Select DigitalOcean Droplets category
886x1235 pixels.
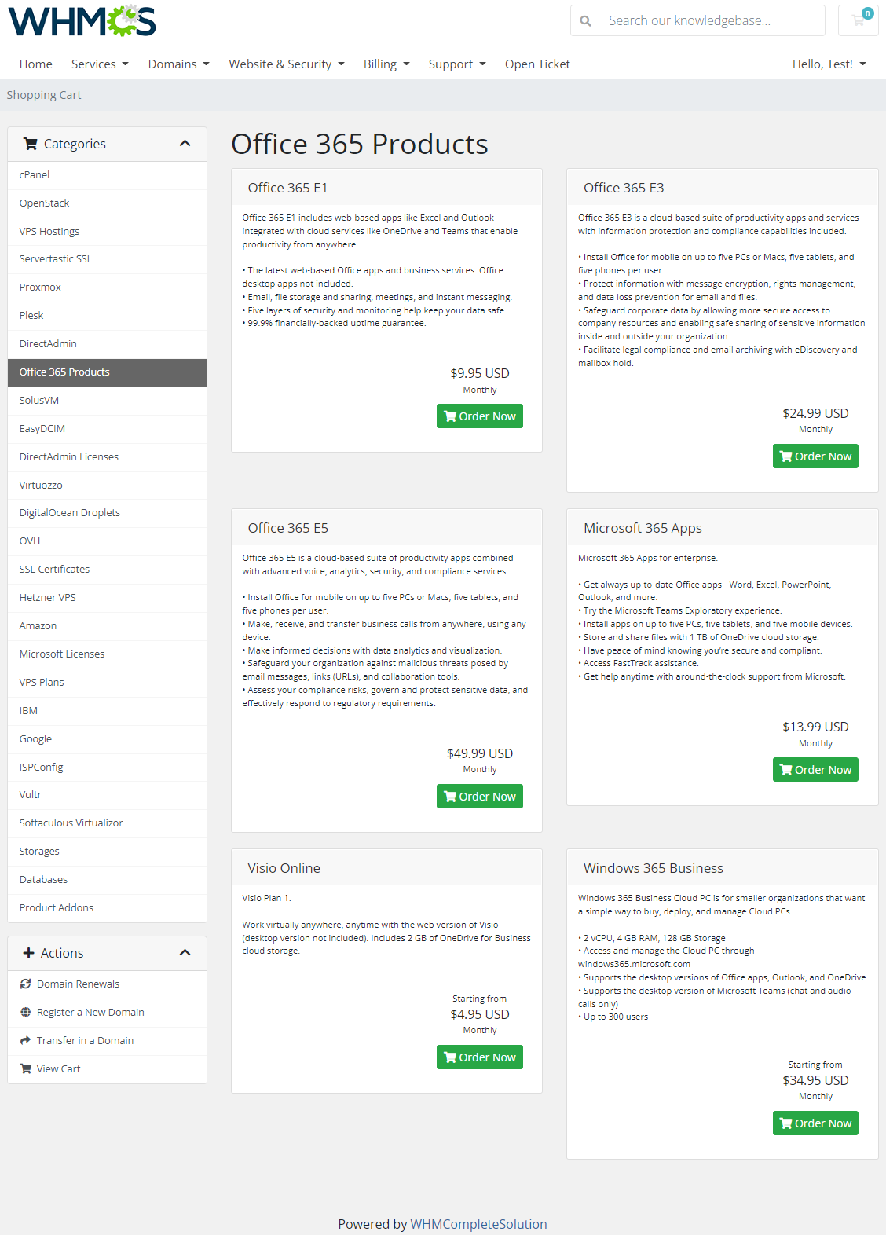click(108, 513)
